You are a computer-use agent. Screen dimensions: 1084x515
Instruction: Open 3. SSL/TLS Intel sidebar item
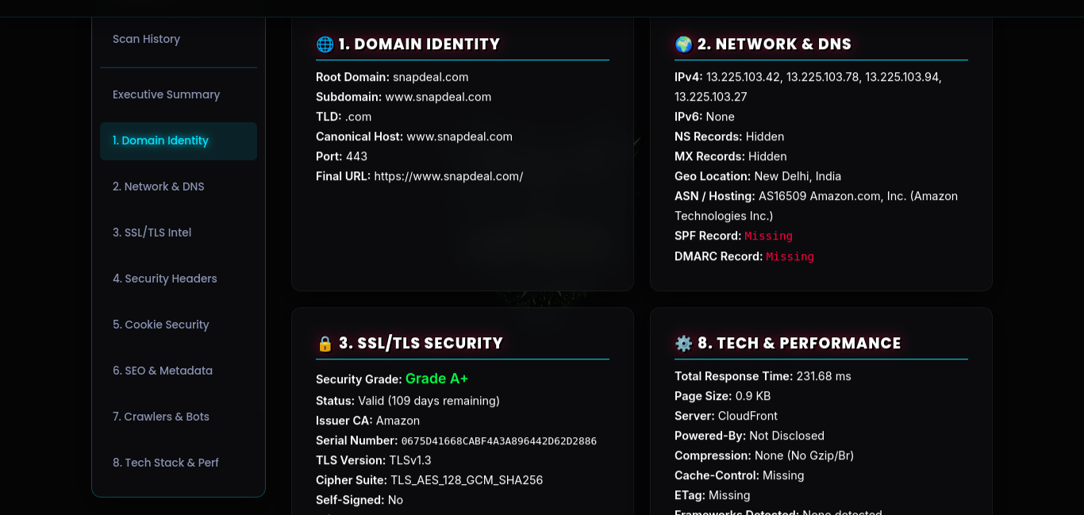pyautogui.click(x=178, y=233)
